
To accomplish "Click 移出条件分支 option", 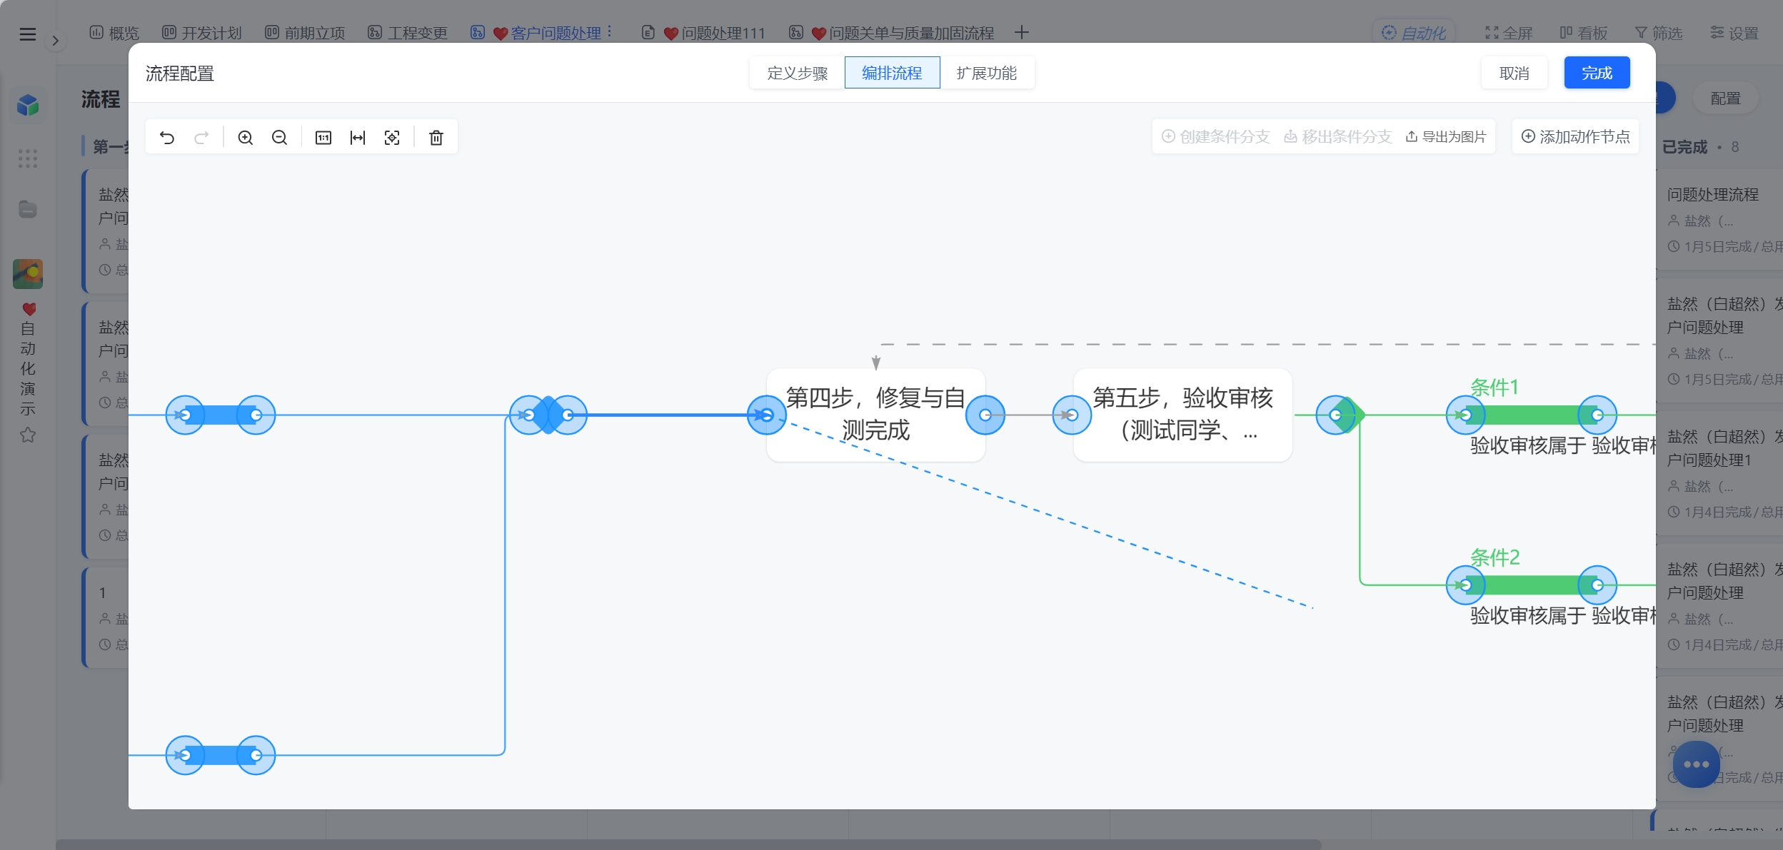I will (x=1337, y=136).
